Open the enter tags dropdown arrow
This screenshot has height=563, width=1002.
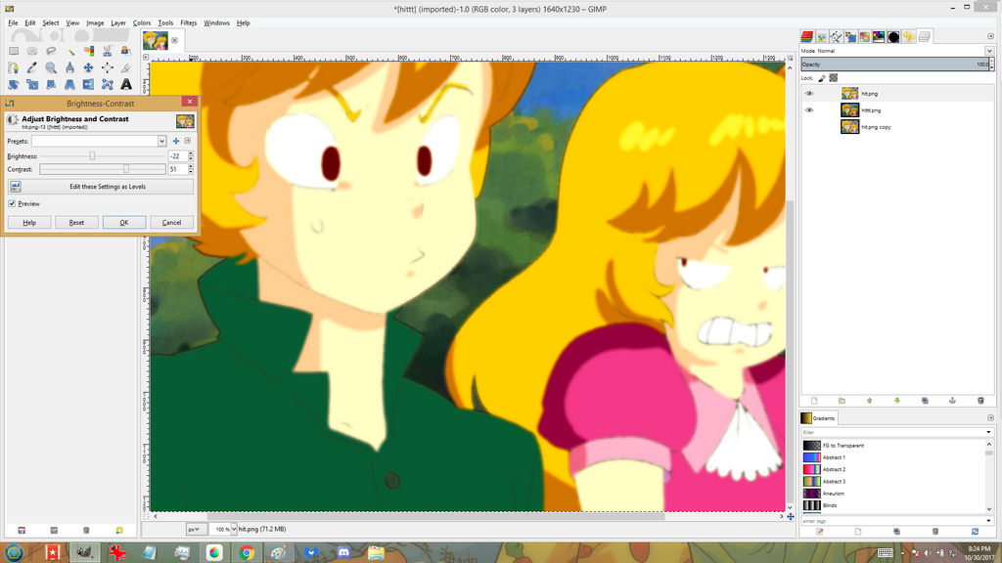tap(988, 521)
